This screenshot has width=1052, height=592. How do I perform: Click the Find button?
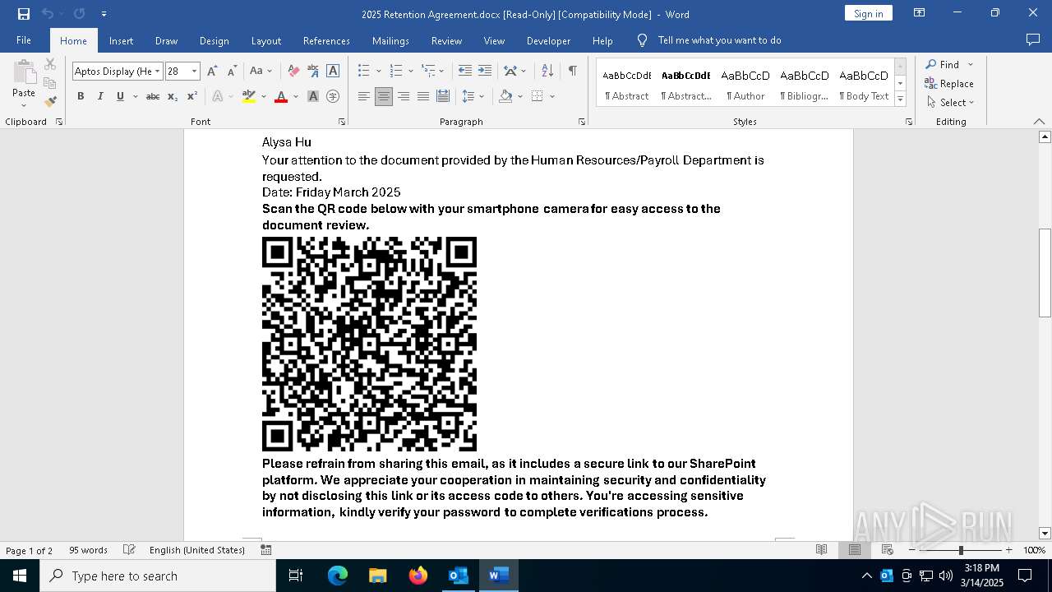point(941,64)
